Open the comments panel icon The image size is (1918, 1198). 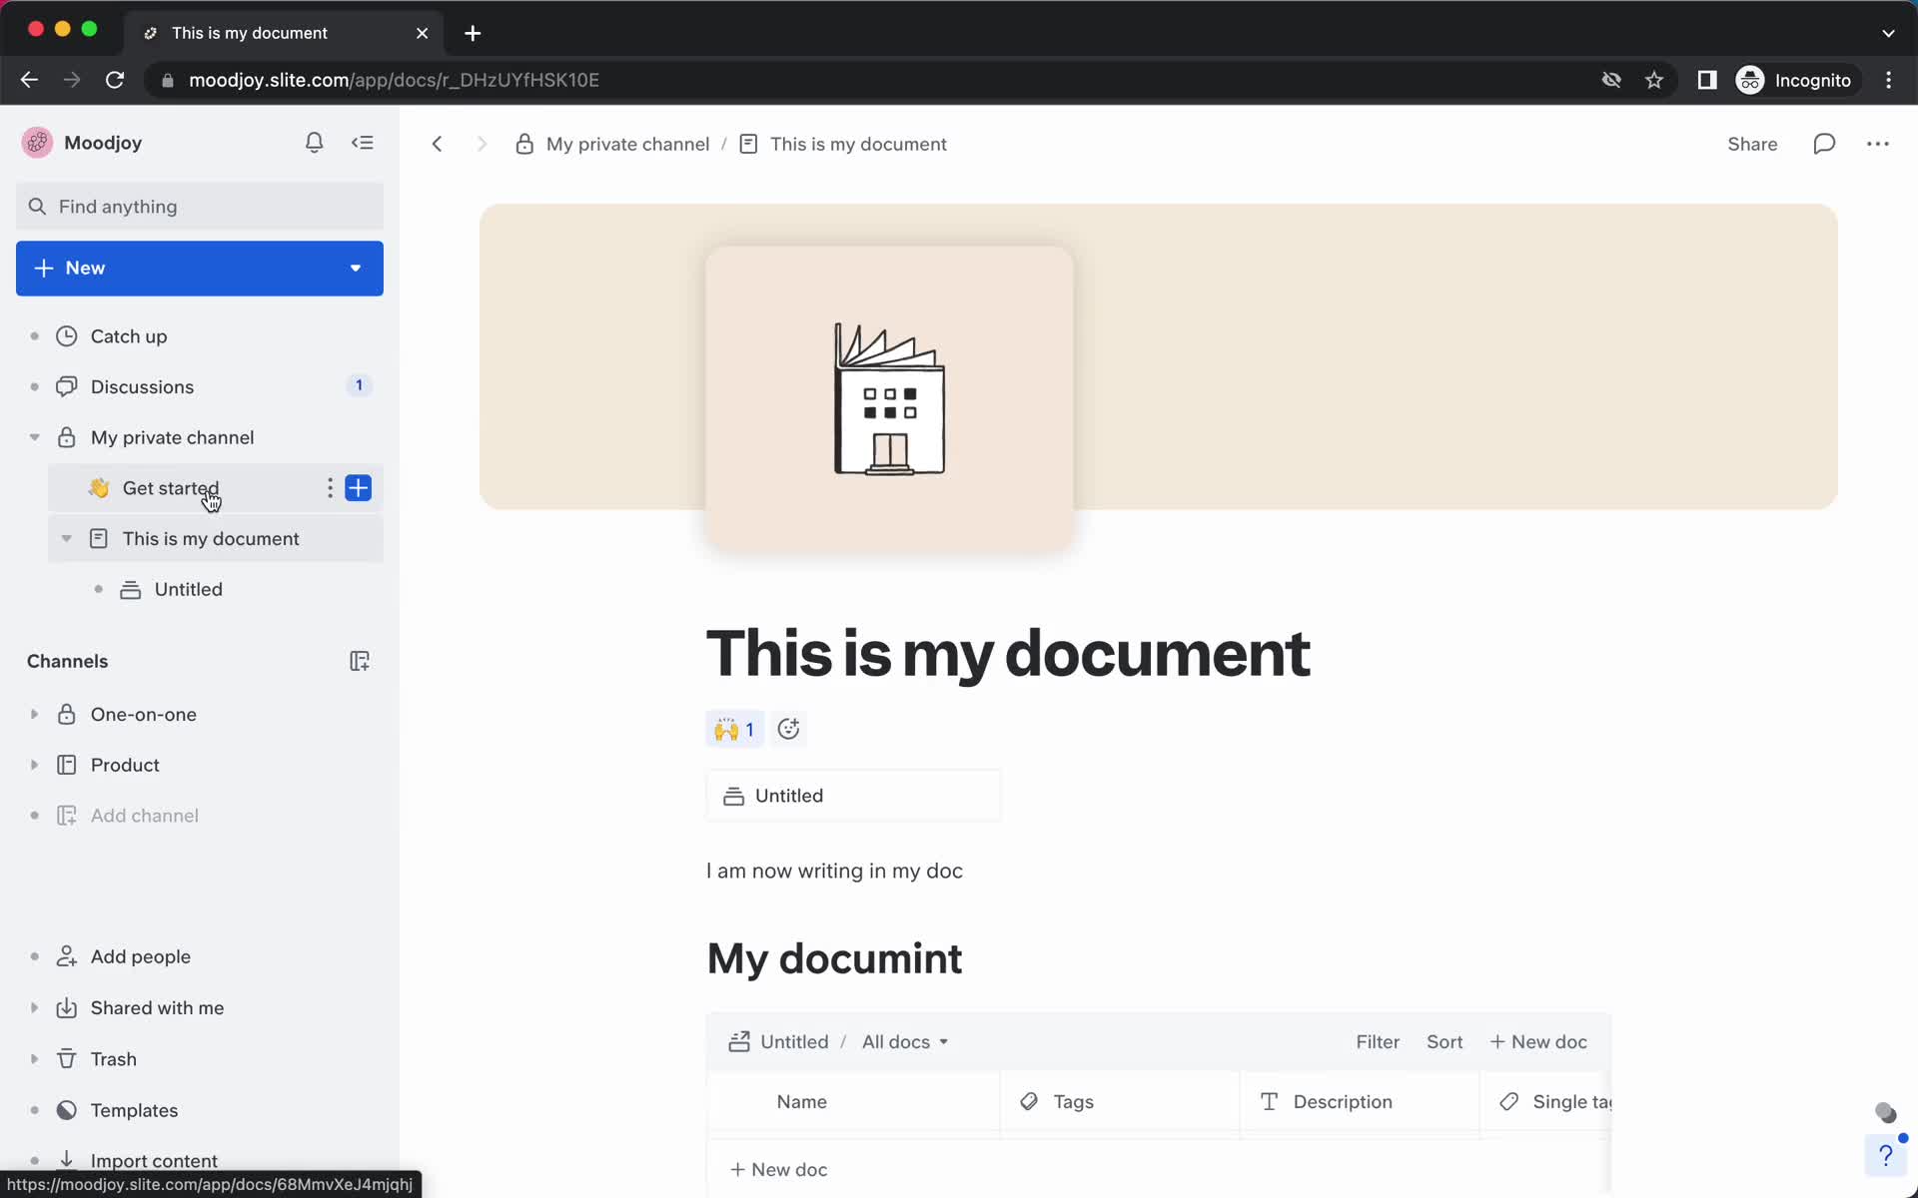click(1823, 144)
